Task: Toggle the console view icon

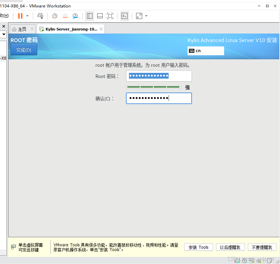Action: click(x=125, y=16)
